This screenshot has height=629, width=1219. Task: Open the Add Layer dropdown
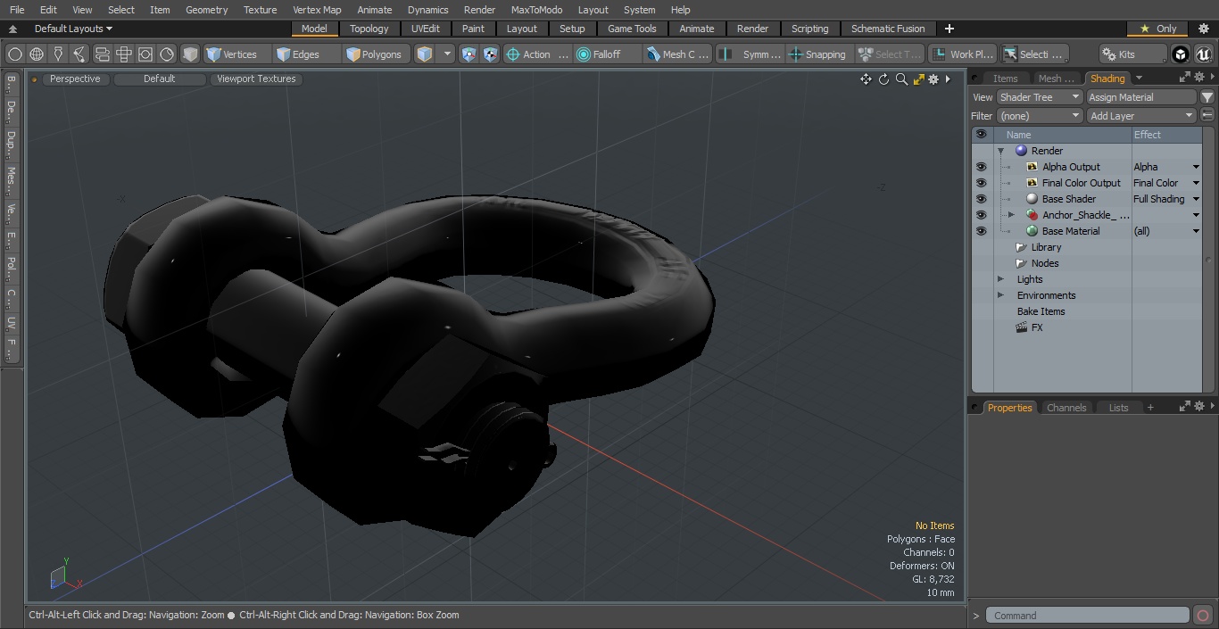1141,116
